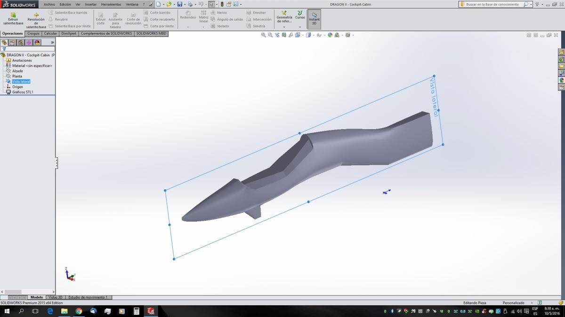Click the Section view icon
Image resolution: width=565 pixels, height=317 pixels.
click(284, 35)
